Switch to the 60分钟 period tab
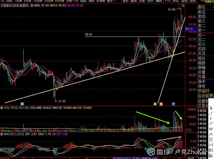214x159 pixels. (x=60, y=1)
